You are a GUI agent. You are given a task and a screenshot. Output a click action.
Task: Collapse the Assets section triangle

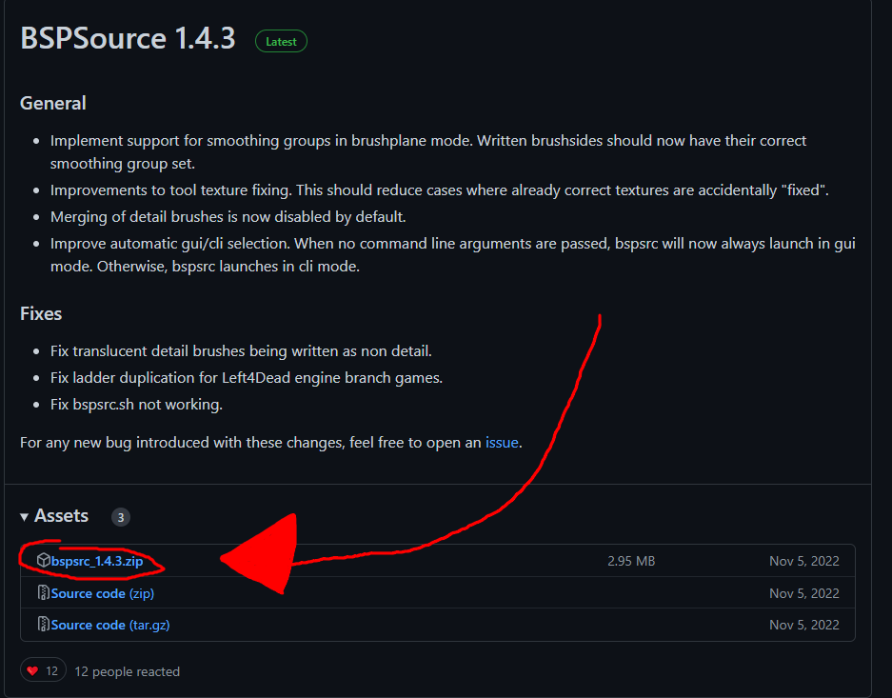(x=24, y=516)
